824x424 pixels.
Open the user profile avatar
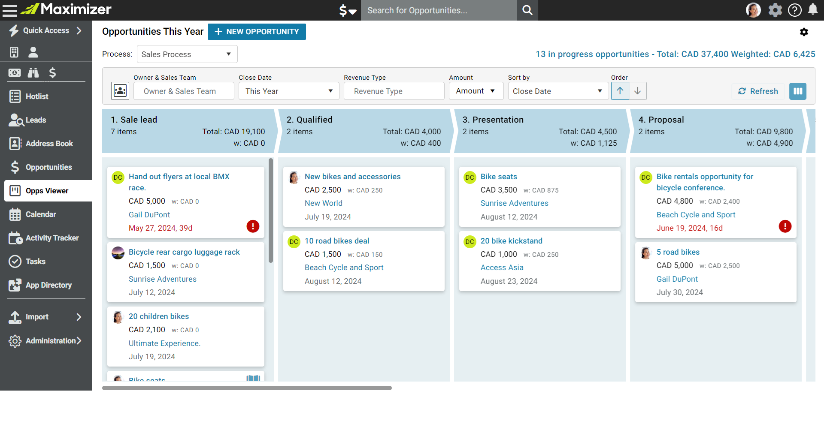(x=753, y=10)
